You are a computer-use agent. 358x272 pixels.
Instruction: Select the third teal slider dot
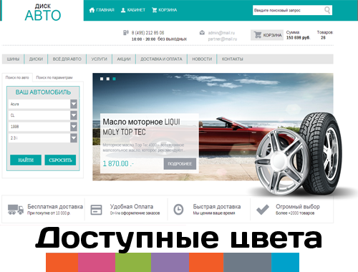click(114, 79)
